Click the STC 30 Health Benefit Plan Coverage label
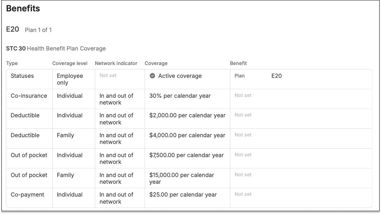 56,48
